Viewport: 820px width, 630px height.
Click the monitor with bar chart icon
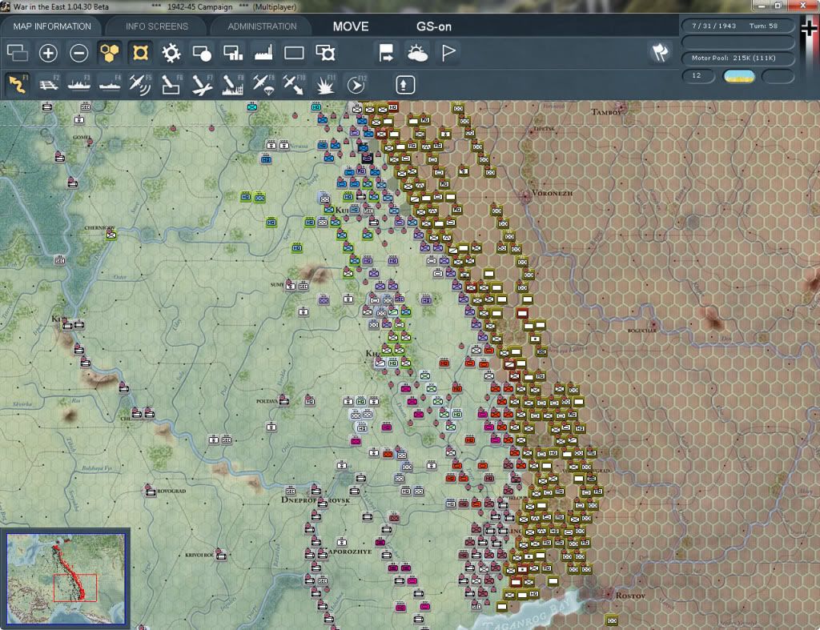(233, 53)
